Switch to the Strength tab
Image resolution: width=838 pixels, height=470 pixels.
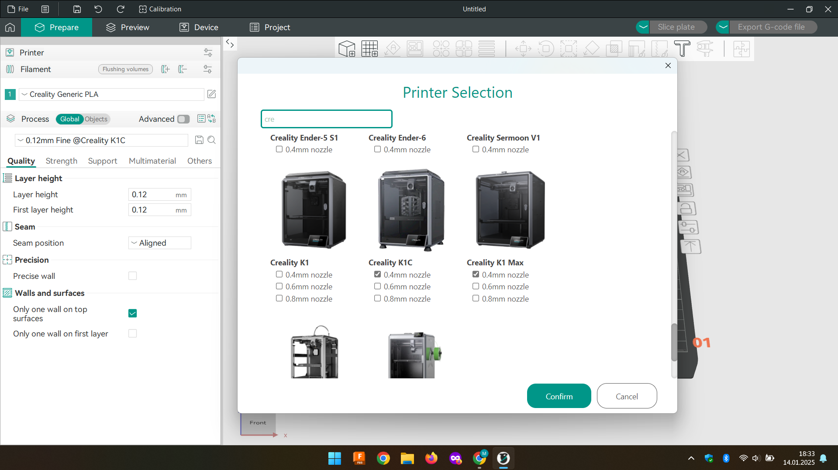coord(61,161)
